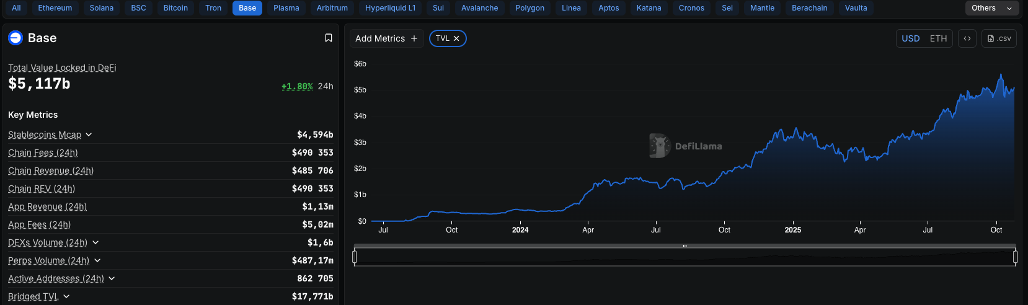Grab the center handle of range bar
This screenshot has height=305, width=1028.
point(685,246)
